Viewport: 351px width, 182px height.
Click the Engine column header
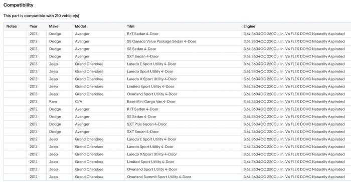[249, 26]
